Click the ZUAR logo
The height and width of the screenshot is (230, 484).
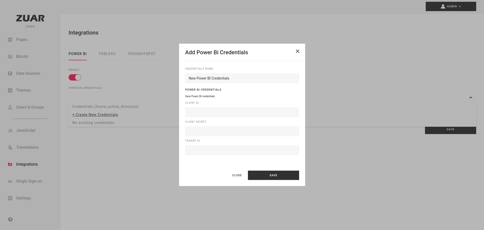pos(30,18)
